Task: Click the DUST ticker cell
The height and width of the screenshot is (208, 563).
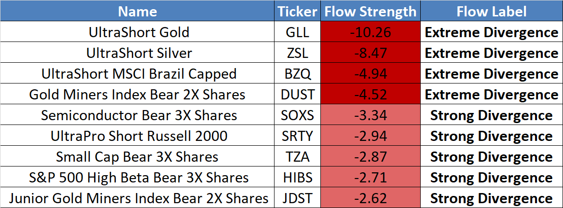Action: coord(298,95)
